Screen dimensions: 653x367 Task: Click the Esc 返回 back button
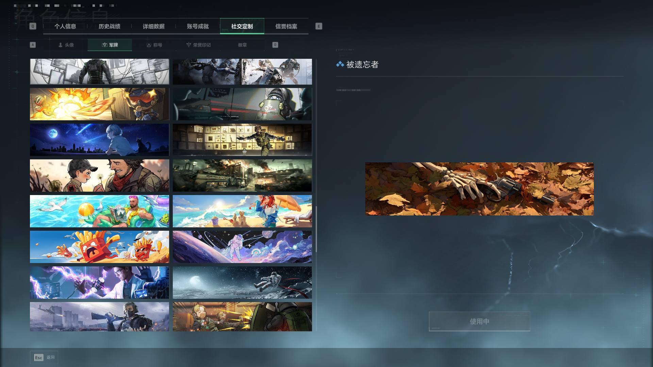(44, 357)
